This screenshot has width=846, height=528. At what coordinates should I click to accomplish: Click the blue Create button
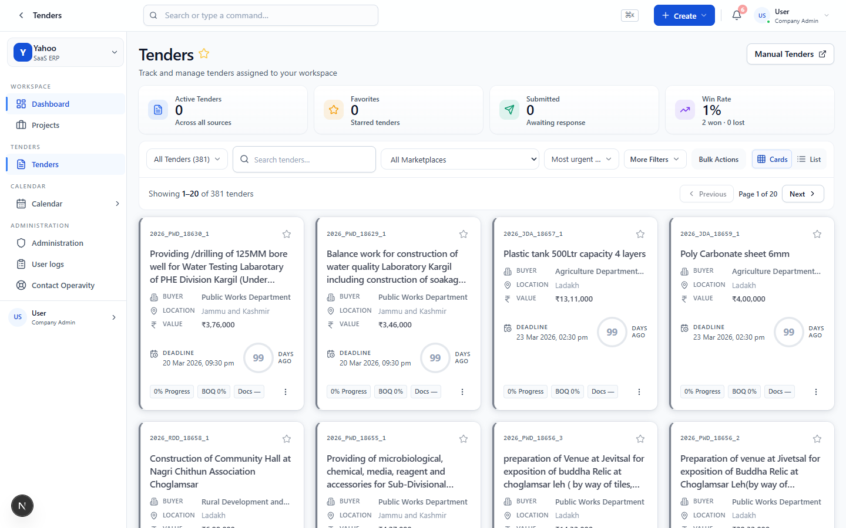click(684, 15)
